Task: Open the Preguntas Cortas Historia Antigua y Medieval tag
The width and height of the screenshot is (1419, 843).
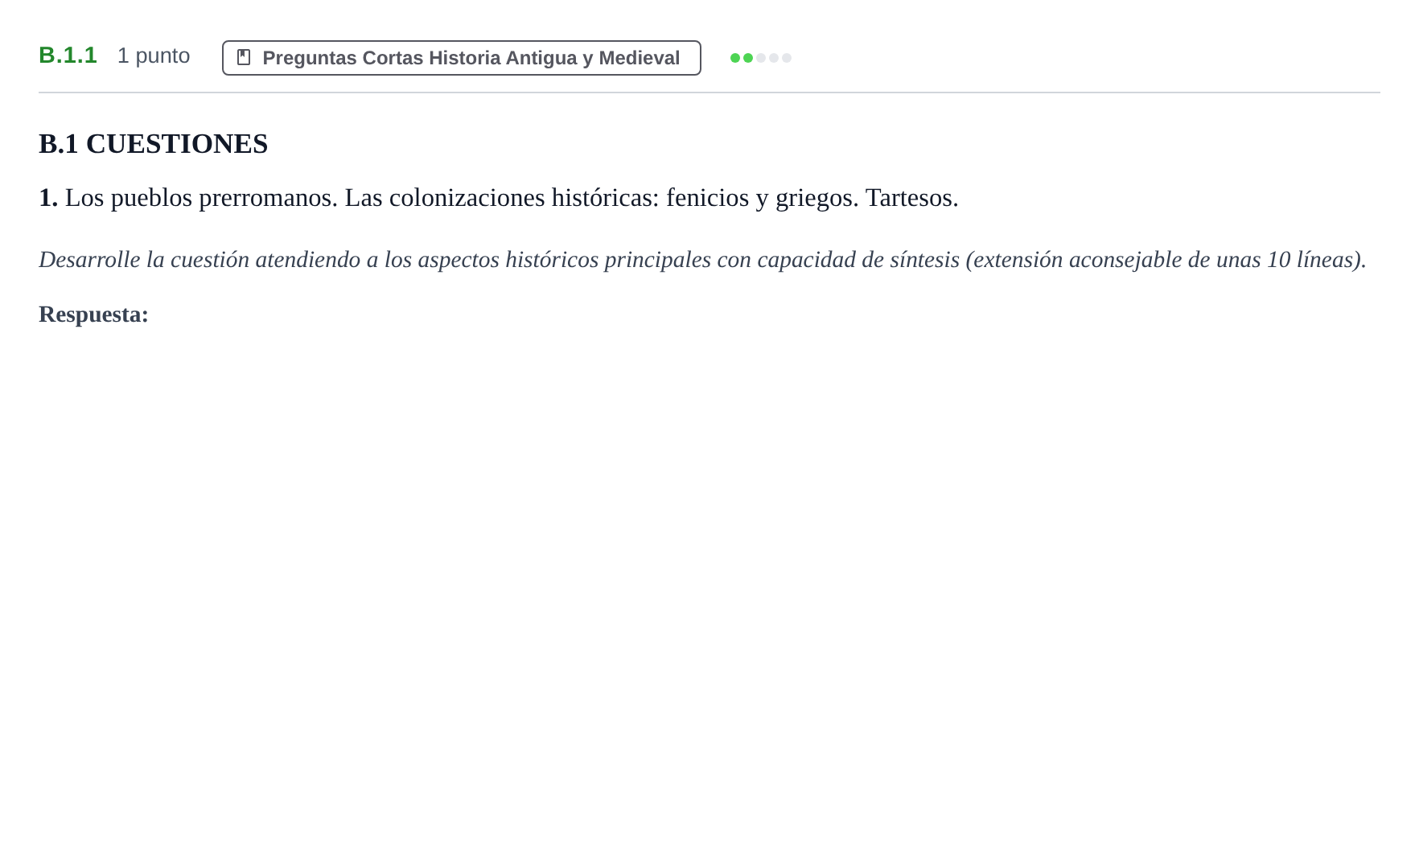Action: 462,58
